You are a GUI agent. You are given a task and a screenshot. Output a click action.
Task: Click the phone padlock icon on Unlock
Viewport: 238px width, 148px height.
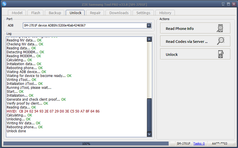[x=221, y=54]
